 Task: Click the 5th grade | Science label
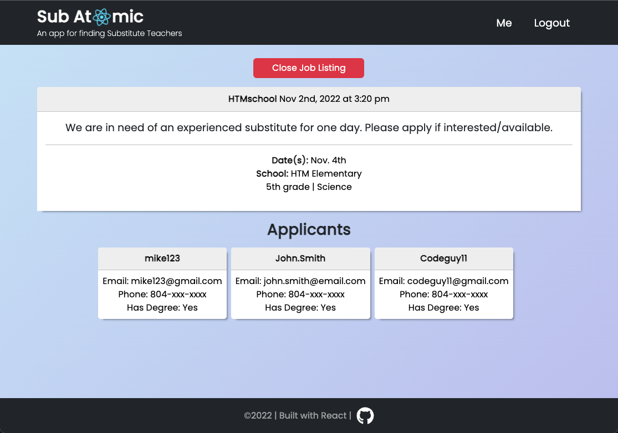309,187
